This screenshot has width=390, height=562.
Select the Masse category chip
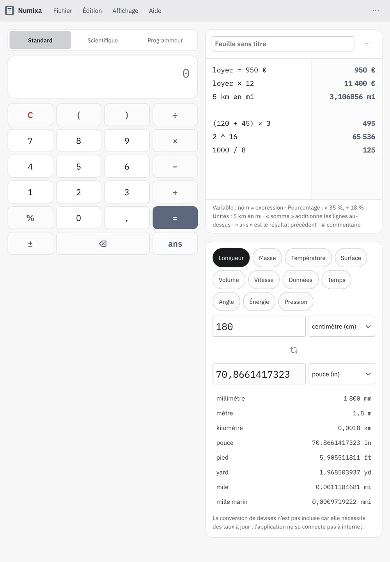coord(267,258)
